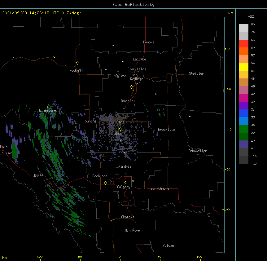Click the Stettler city label
Screen dimensions: 267x261
196,73
